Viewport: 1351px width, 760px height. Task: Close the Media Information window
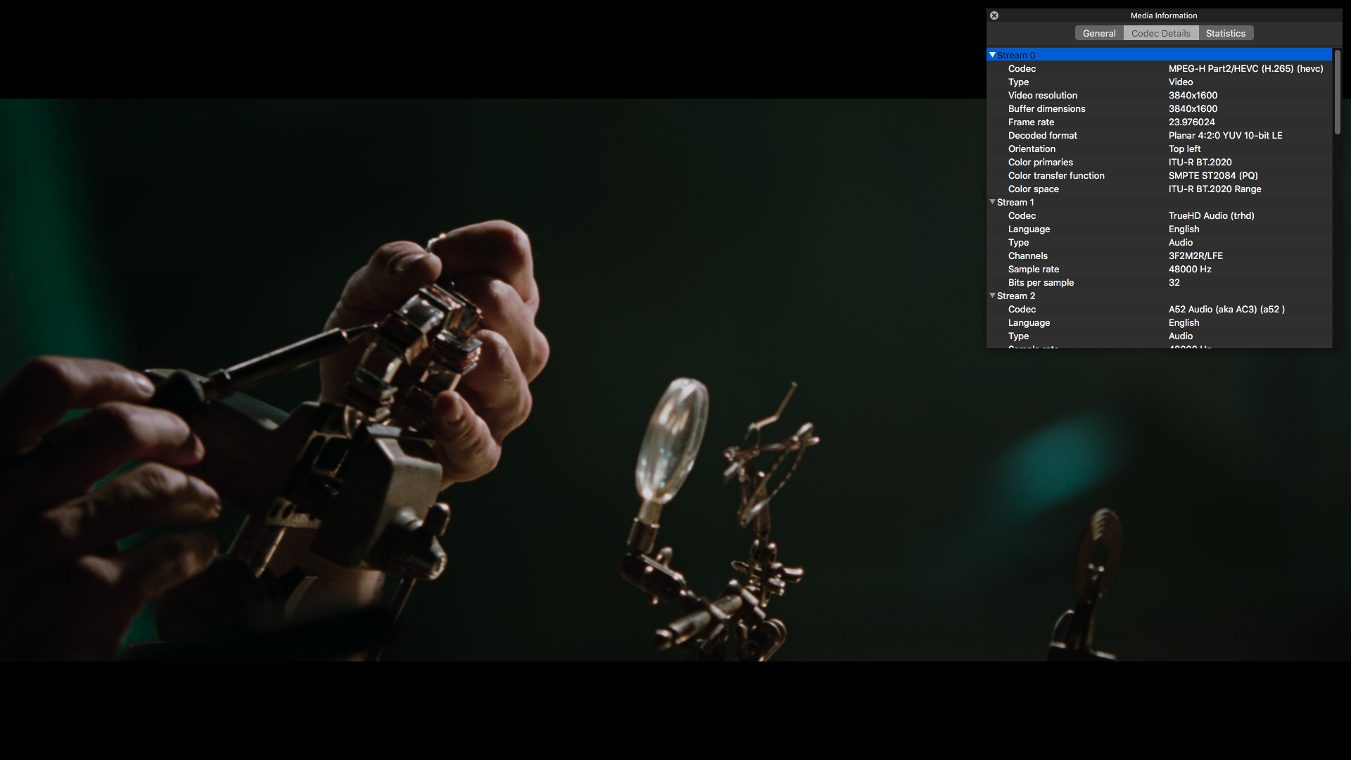(994, 15)
